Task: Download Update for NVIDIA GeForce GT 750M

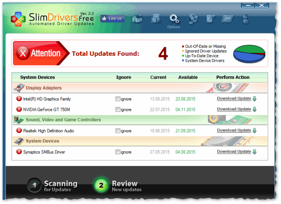Action: coord(234,109)
